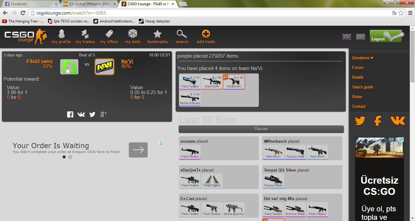Image resolution: width=415 pixels, height=221 pixels.
Task: Share the match on Twitter
Action: pos(92,114)
